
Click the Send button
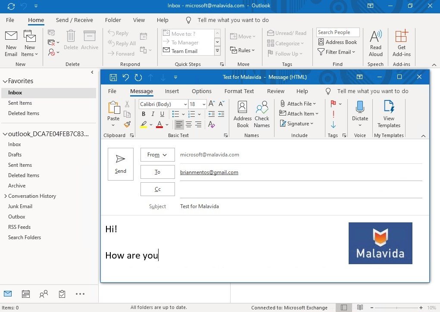tap(120, 164)
